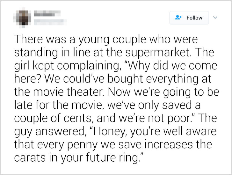This screenshot has width=232, height=175.
Task: Expand the chevron menu next to Follow
Action: (x=215, y=18)
